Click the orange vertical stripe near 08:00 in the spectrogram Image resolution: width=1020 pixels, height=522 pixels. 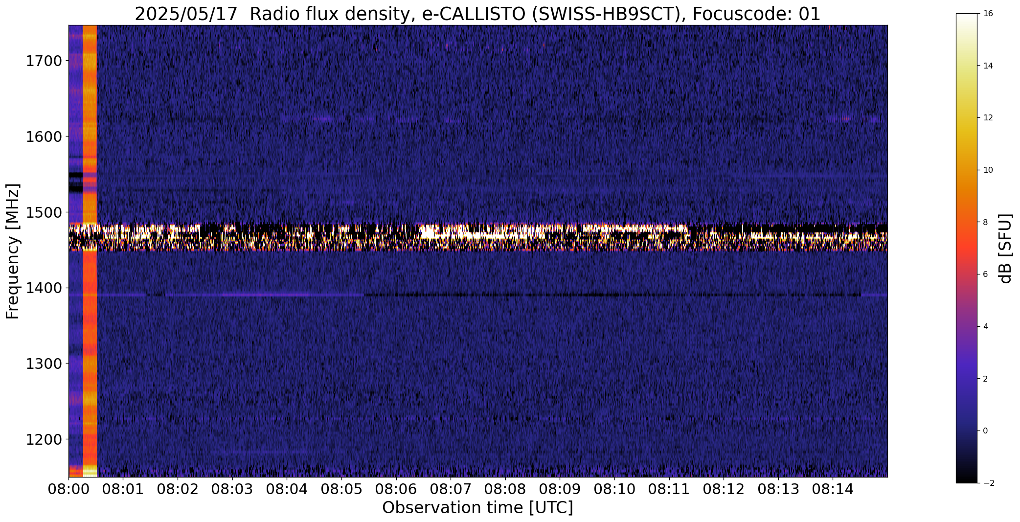[90, 251]
